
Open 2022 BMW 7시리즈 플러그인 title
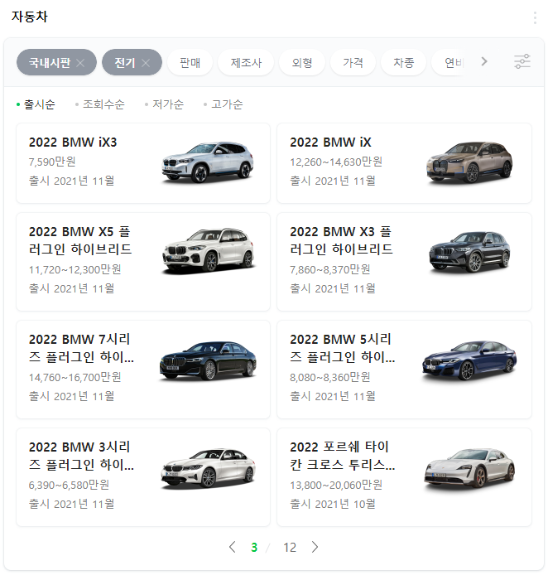(x=81, y=348)
